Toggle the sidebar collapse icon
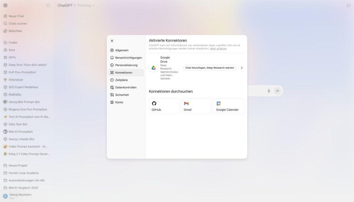The height and width of the screenshot is (202, 354). (48, 6)
